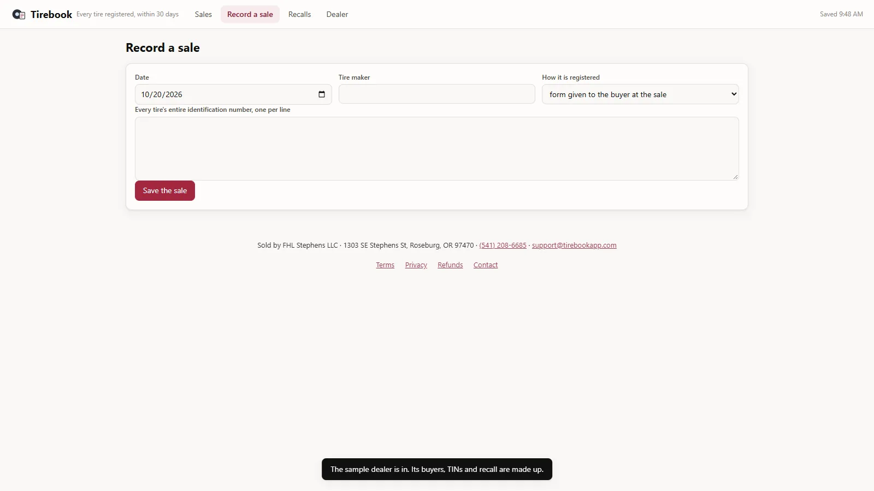Open the Dealer tab
This screenshot has width=874, height=491.
pos(337,14)
